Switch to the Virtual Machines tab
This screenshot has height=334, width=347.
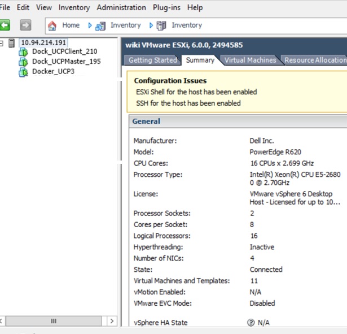click(250, 60)
